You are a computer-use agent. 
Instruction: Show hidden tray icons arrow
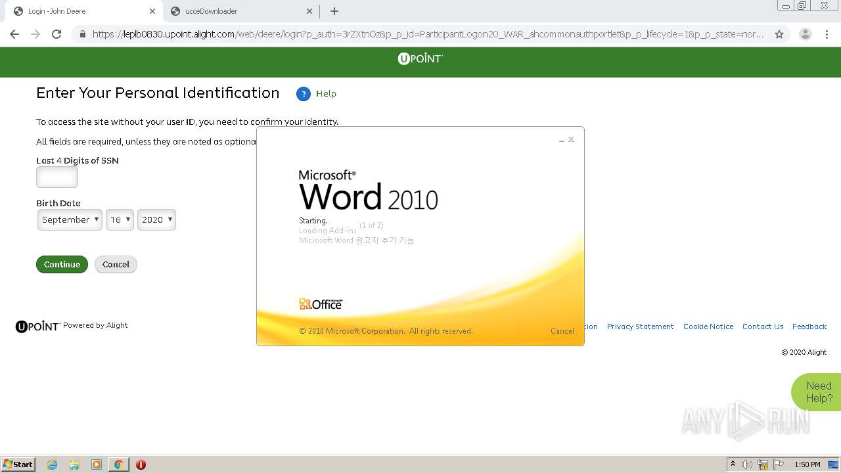[733, 464]
